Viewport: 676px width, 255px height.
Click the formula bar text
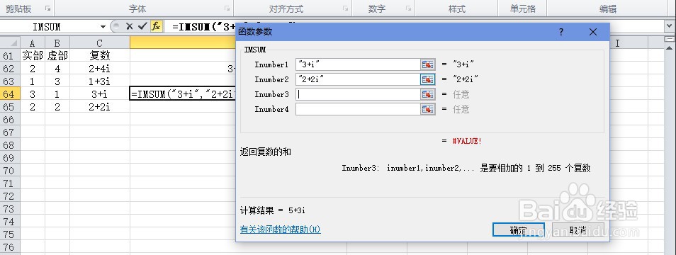pos(203,27)
